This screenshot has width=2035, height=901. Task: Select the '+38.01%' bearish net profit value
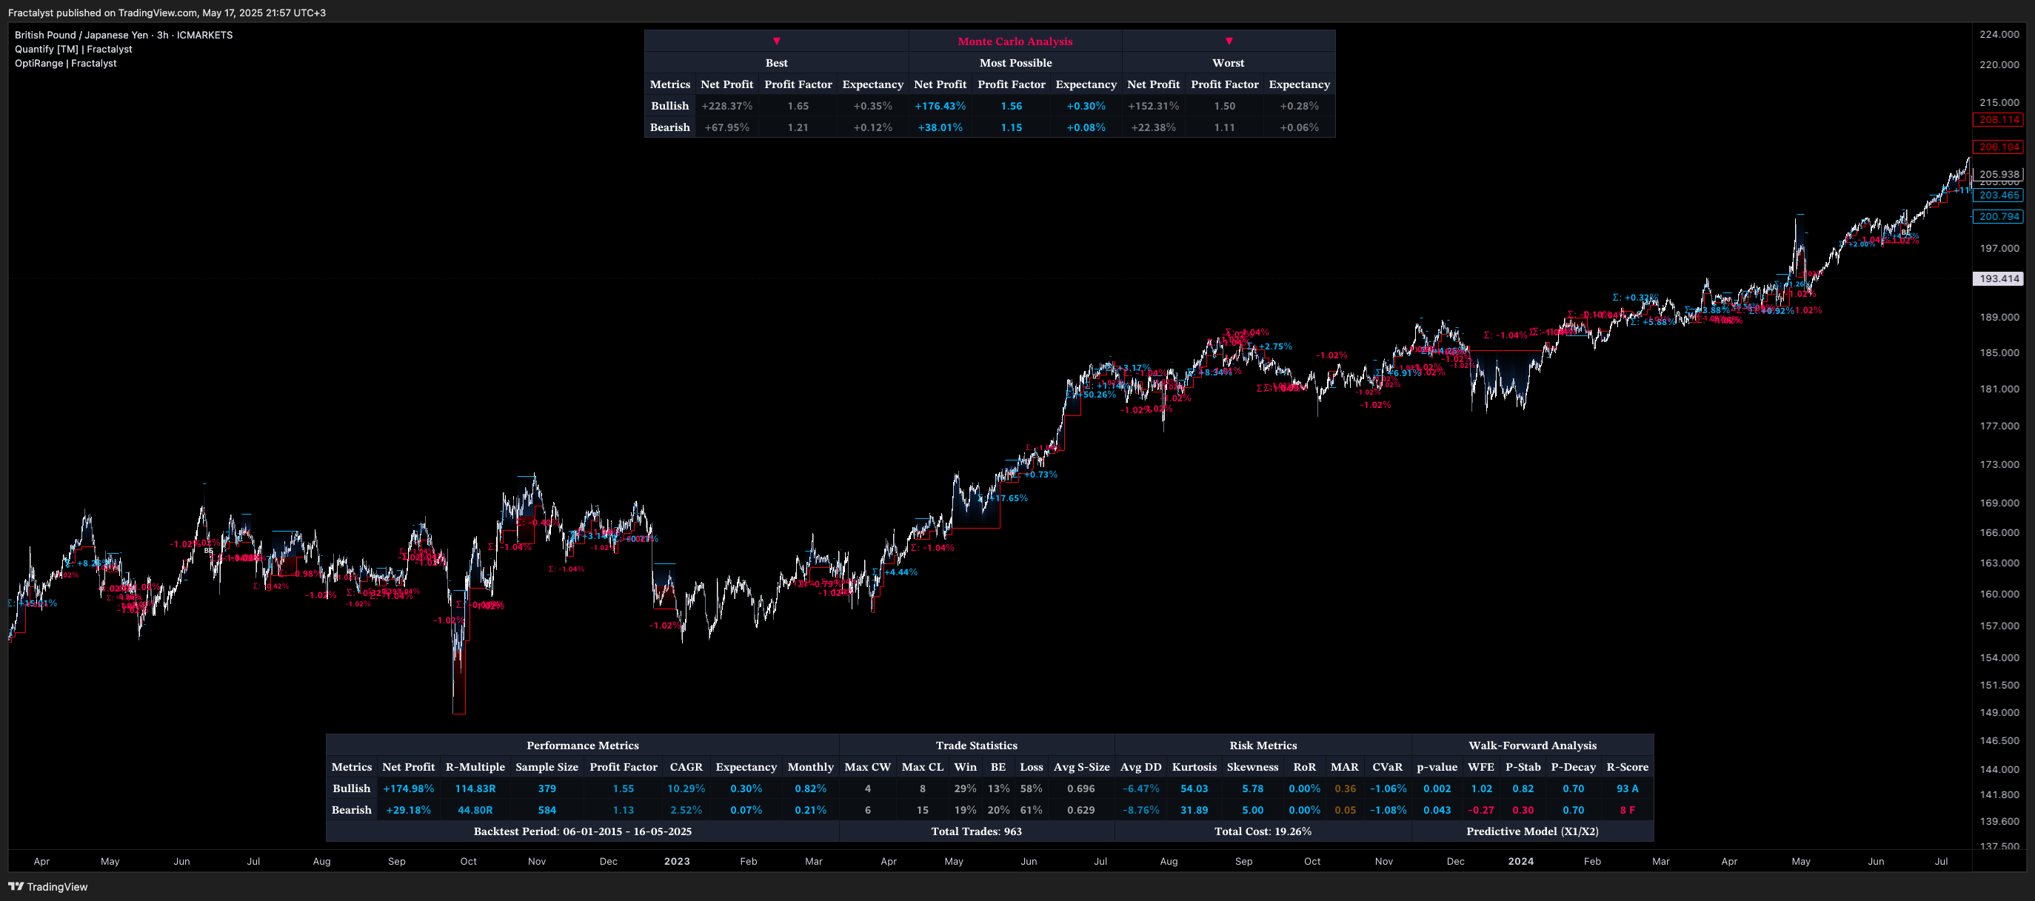pos(940,127)
